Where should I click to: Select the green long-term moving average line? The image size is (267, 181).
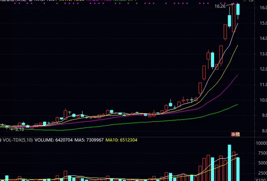point(157,121)
